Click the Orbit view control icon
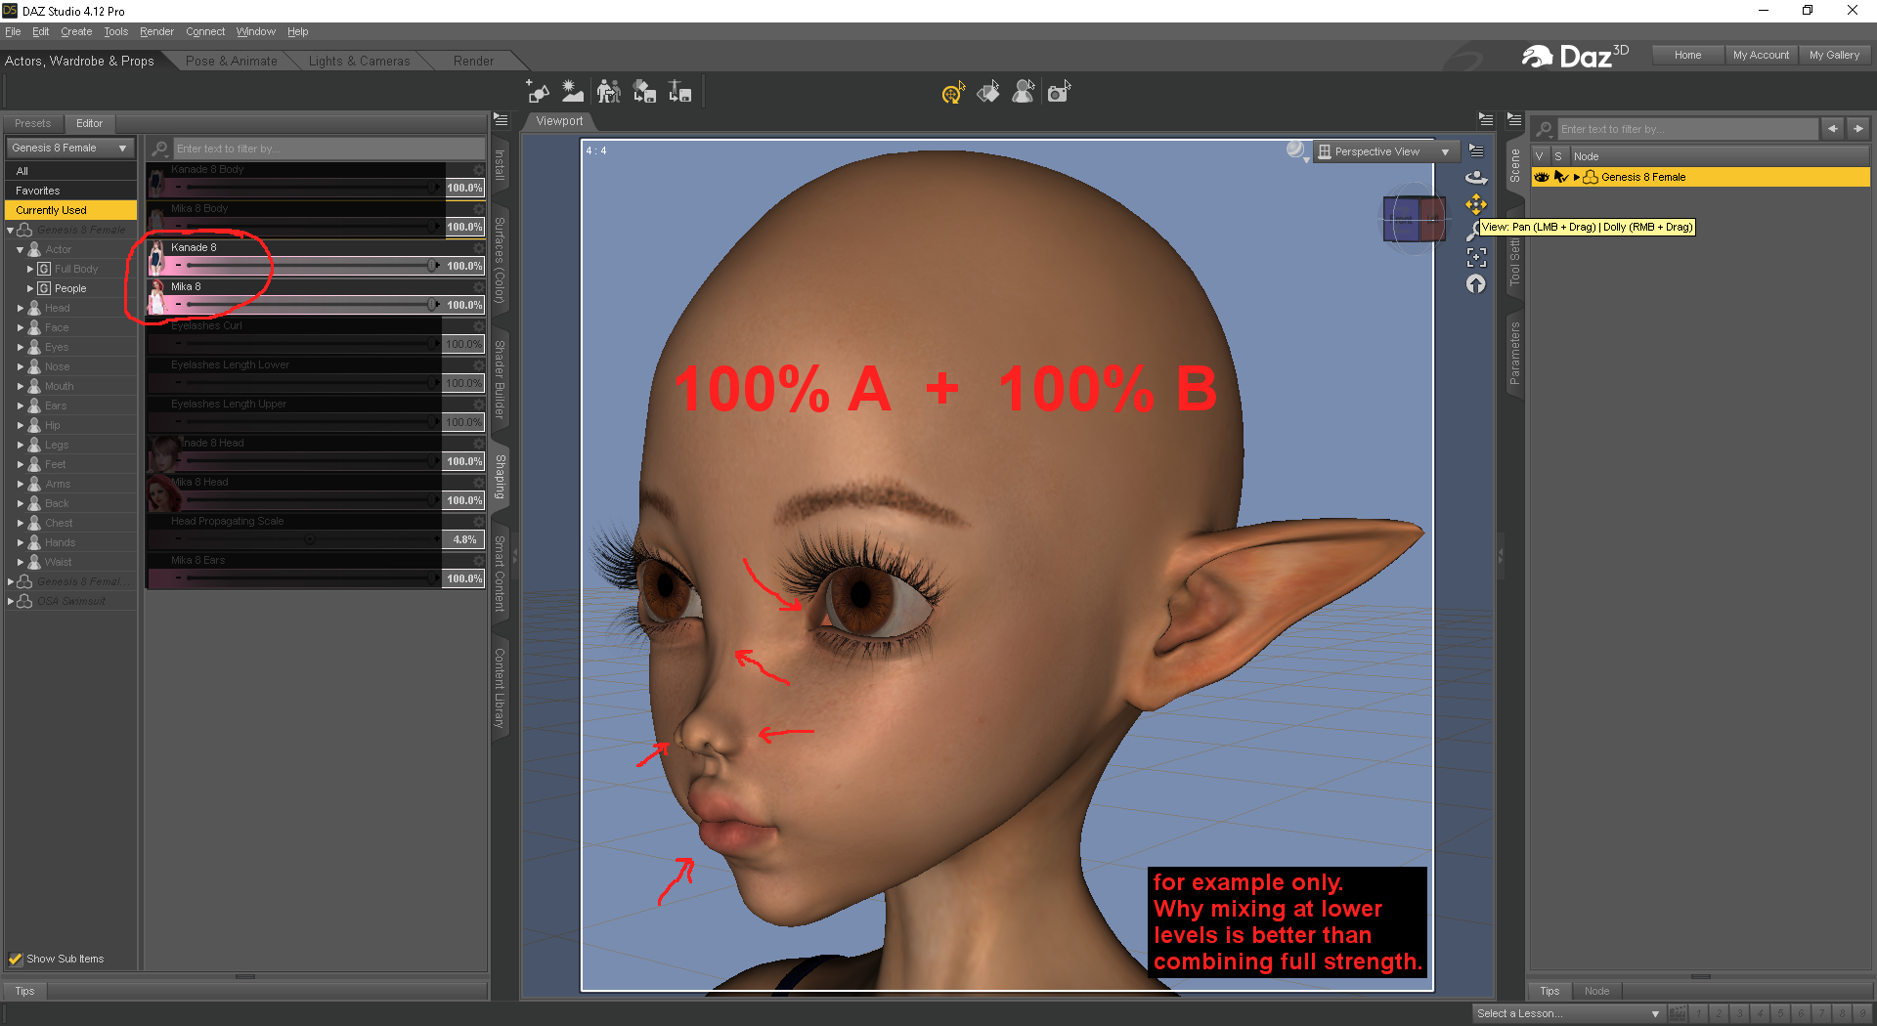The image size is (1877, 1026). click(1476, 177)
